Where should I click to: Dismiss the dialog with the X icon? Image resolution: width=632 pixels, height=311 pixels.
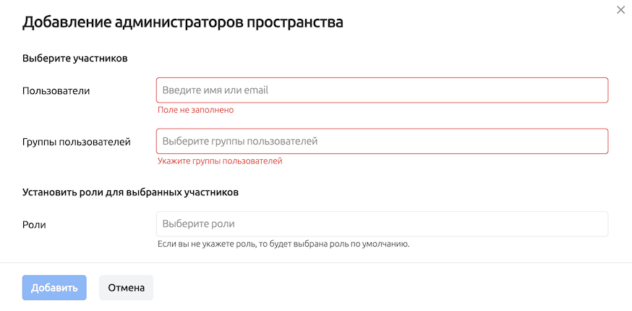tap(620, 10)
